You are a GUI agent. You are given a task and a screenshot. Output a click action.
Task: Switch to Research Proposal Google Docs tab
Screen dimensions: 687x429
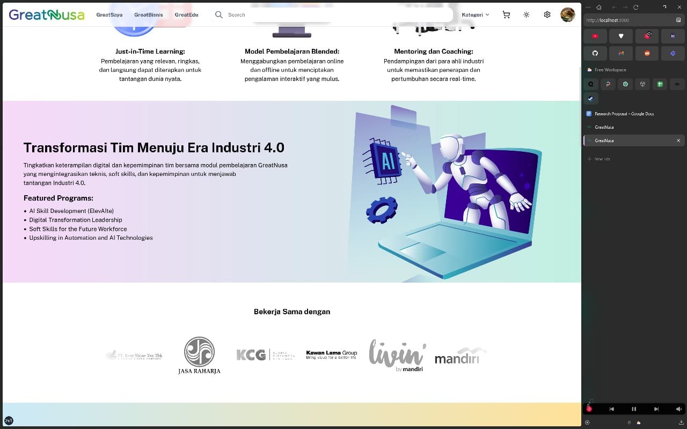click(624, 114)
